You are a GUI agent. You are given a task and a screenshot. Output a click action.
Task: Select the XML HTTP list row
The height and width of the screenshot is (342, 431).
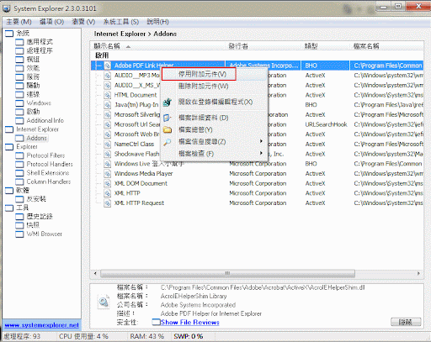(x=257, y=193)
